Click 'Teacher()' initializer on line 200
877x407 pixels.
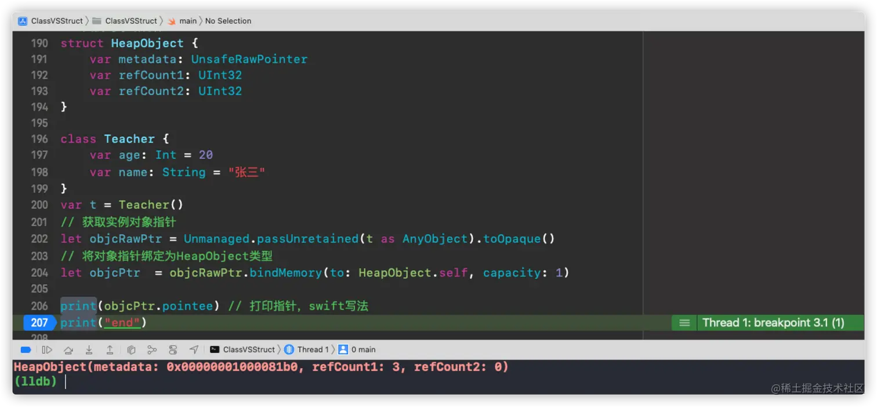coord(151,205)
